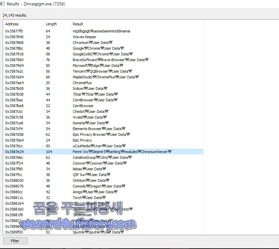The image size is (279, 249).
Task: Click length value 58
Action: pyautogui.click(x=48, y=54)
